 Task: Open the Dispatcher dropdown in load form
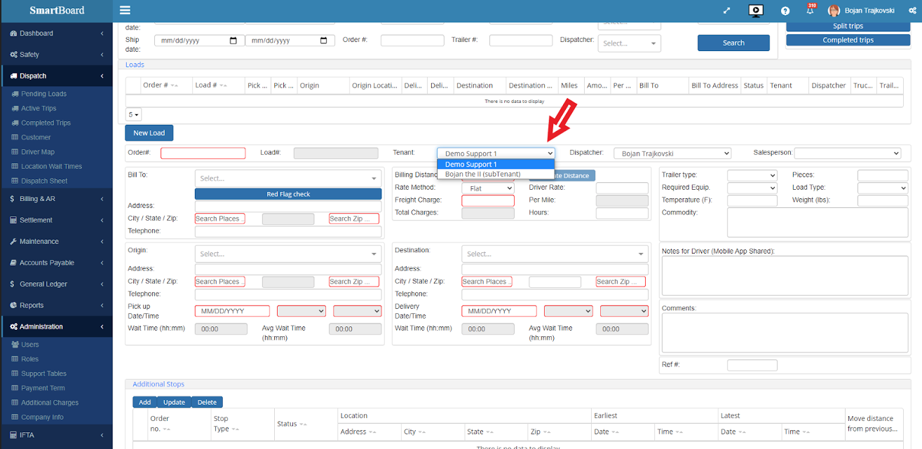pos(672,153)
